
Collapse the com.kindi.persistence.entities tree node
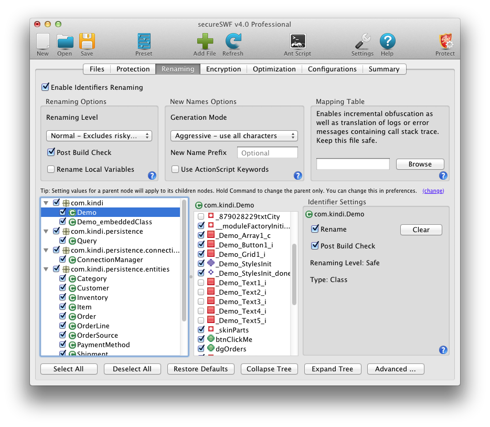(46, 269)
